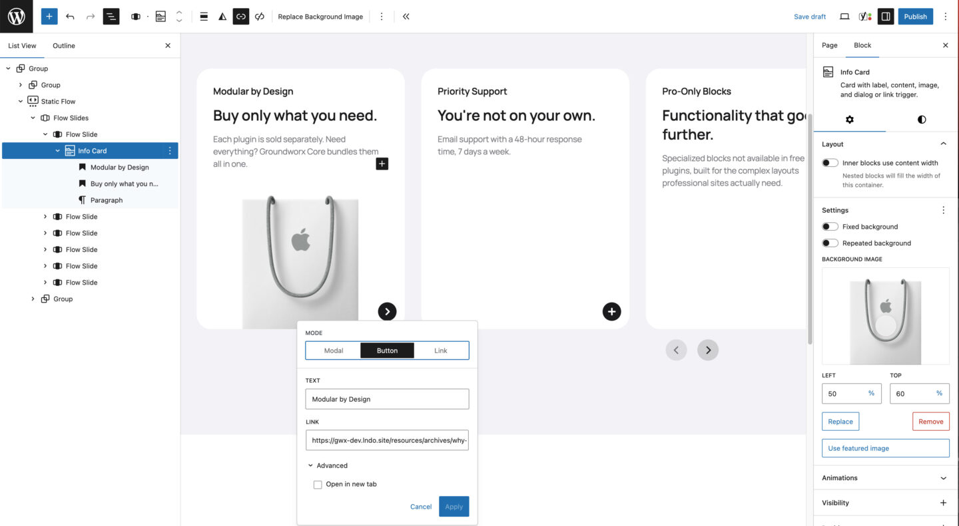Open the Yoast SEO panel icon

[x=864, y=17]
